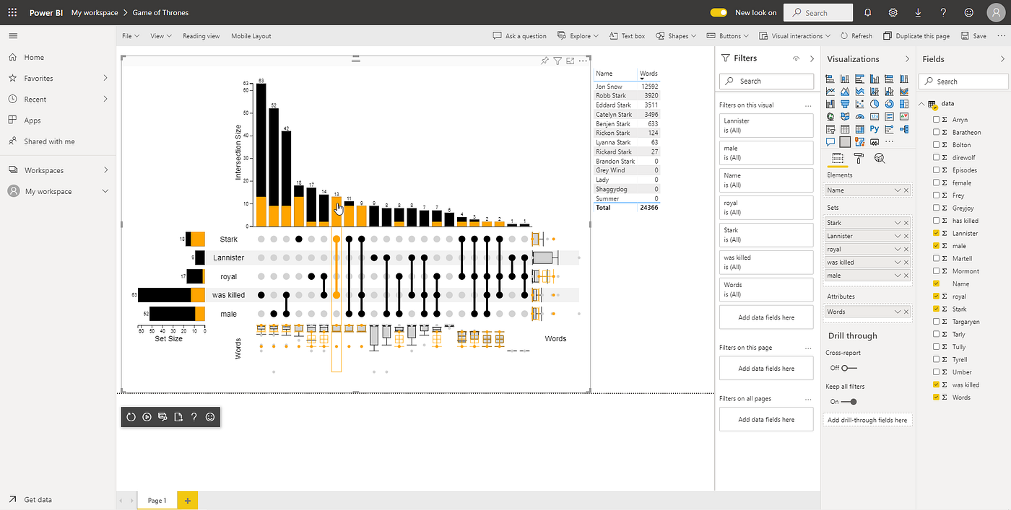
Task: Open the Analytics pane
Action: coord(880,157)
